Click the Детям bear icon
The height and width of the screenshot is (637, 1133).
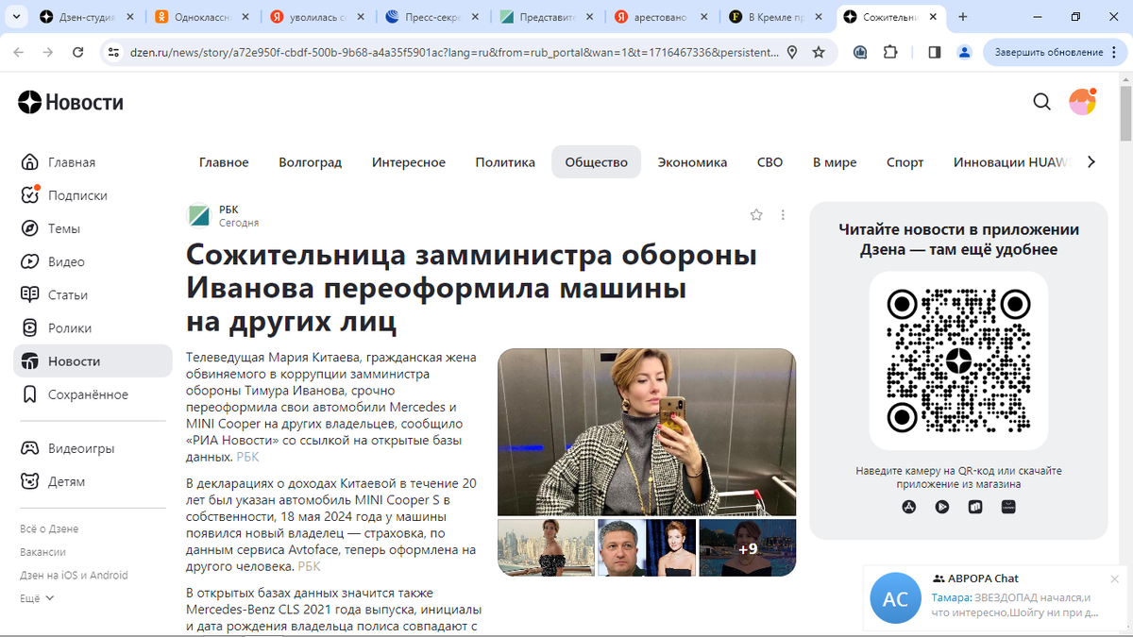point(30,481)
